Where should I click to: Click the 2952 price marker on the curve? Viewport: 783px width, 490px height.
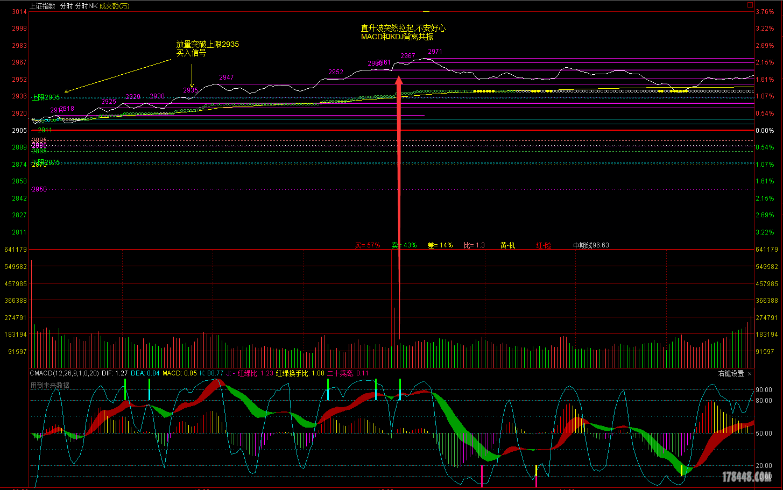click(336, 72)
